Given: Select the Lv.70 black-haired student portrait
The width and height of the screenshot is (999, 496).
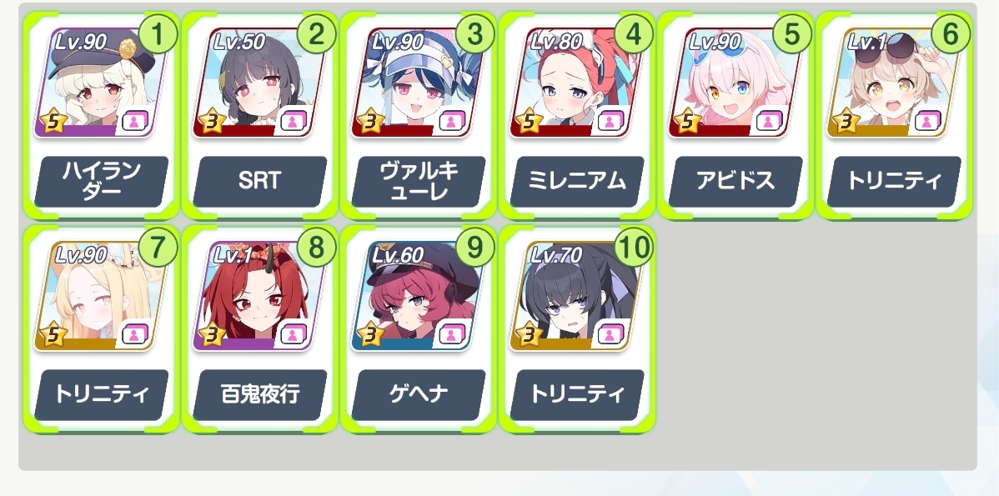Looking at the screenshot, I should pos(576,296).
